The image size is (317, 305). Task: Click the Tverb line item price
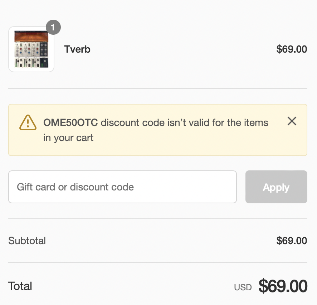(x=292, y=49)
